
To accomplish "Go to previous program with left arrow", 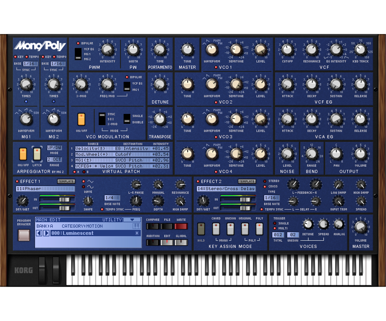I will pyautogui.click(x=39, y=233).
